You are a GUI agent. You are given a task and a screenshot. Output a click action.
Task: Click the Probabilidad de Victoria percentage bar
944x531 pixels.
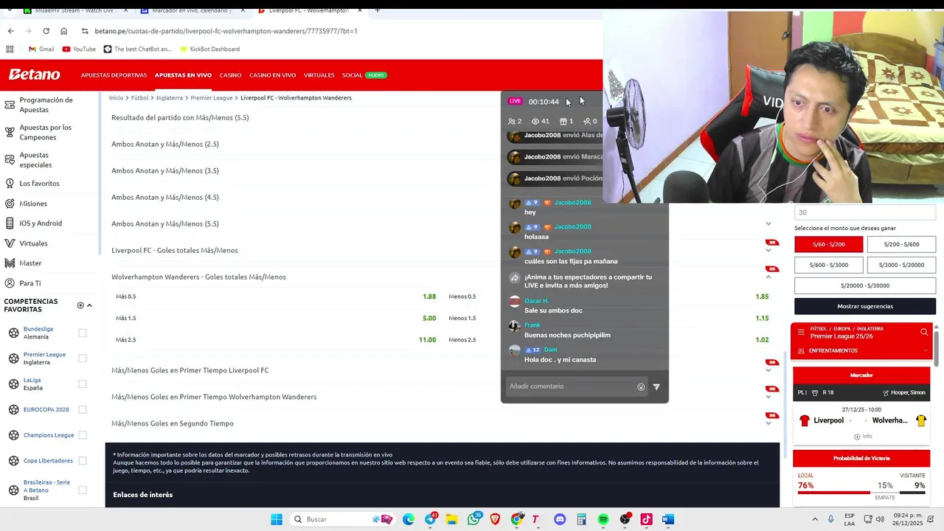tap(861, 492)
